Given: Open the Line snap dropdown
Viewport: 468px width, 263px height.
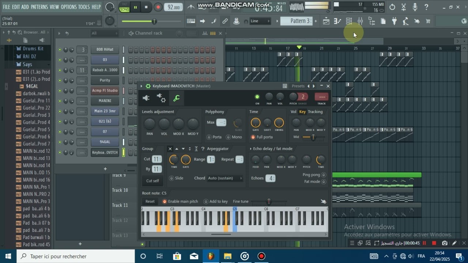Looking at the screenshot, I should pos(260,21).
